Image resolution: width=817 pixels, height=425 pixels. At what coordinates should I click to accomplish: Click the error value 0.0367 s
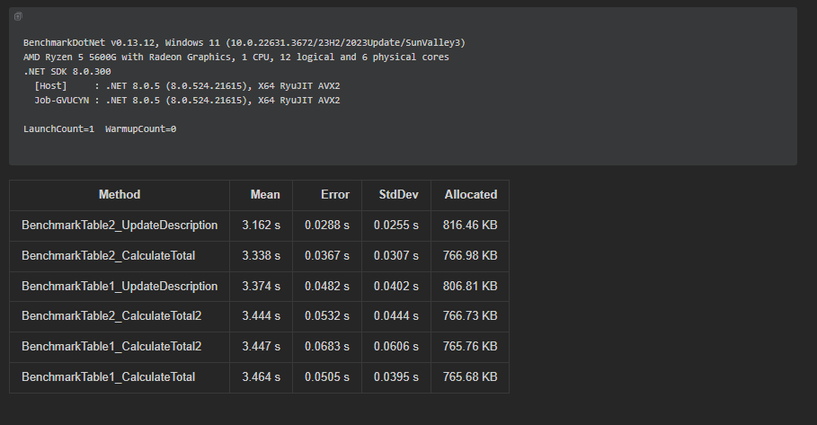327,256
